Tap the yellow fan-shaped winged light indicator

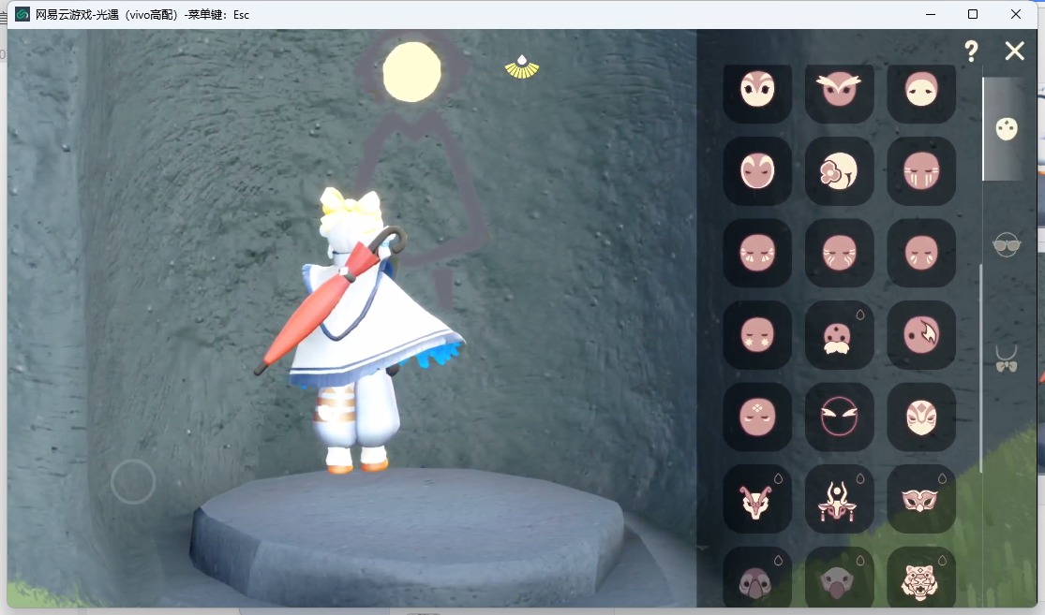click(x=522, y=67)
